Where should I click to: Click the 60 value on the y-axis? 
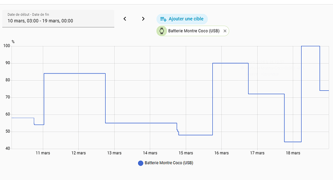tap(8, 114)
